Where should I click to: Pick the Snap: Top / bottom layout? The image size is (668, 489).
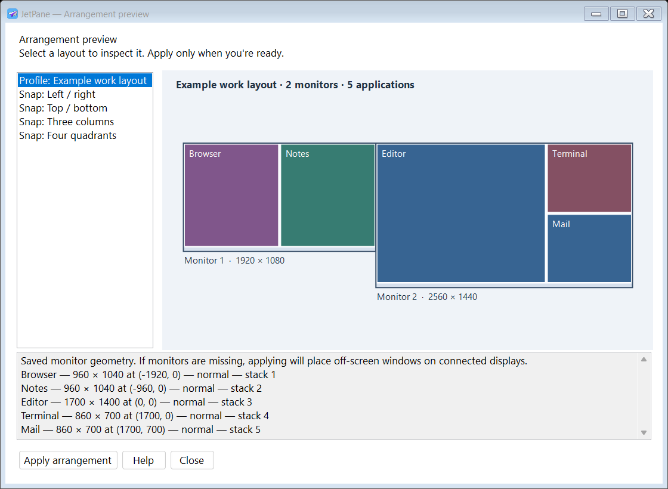[x=85, y=108]
